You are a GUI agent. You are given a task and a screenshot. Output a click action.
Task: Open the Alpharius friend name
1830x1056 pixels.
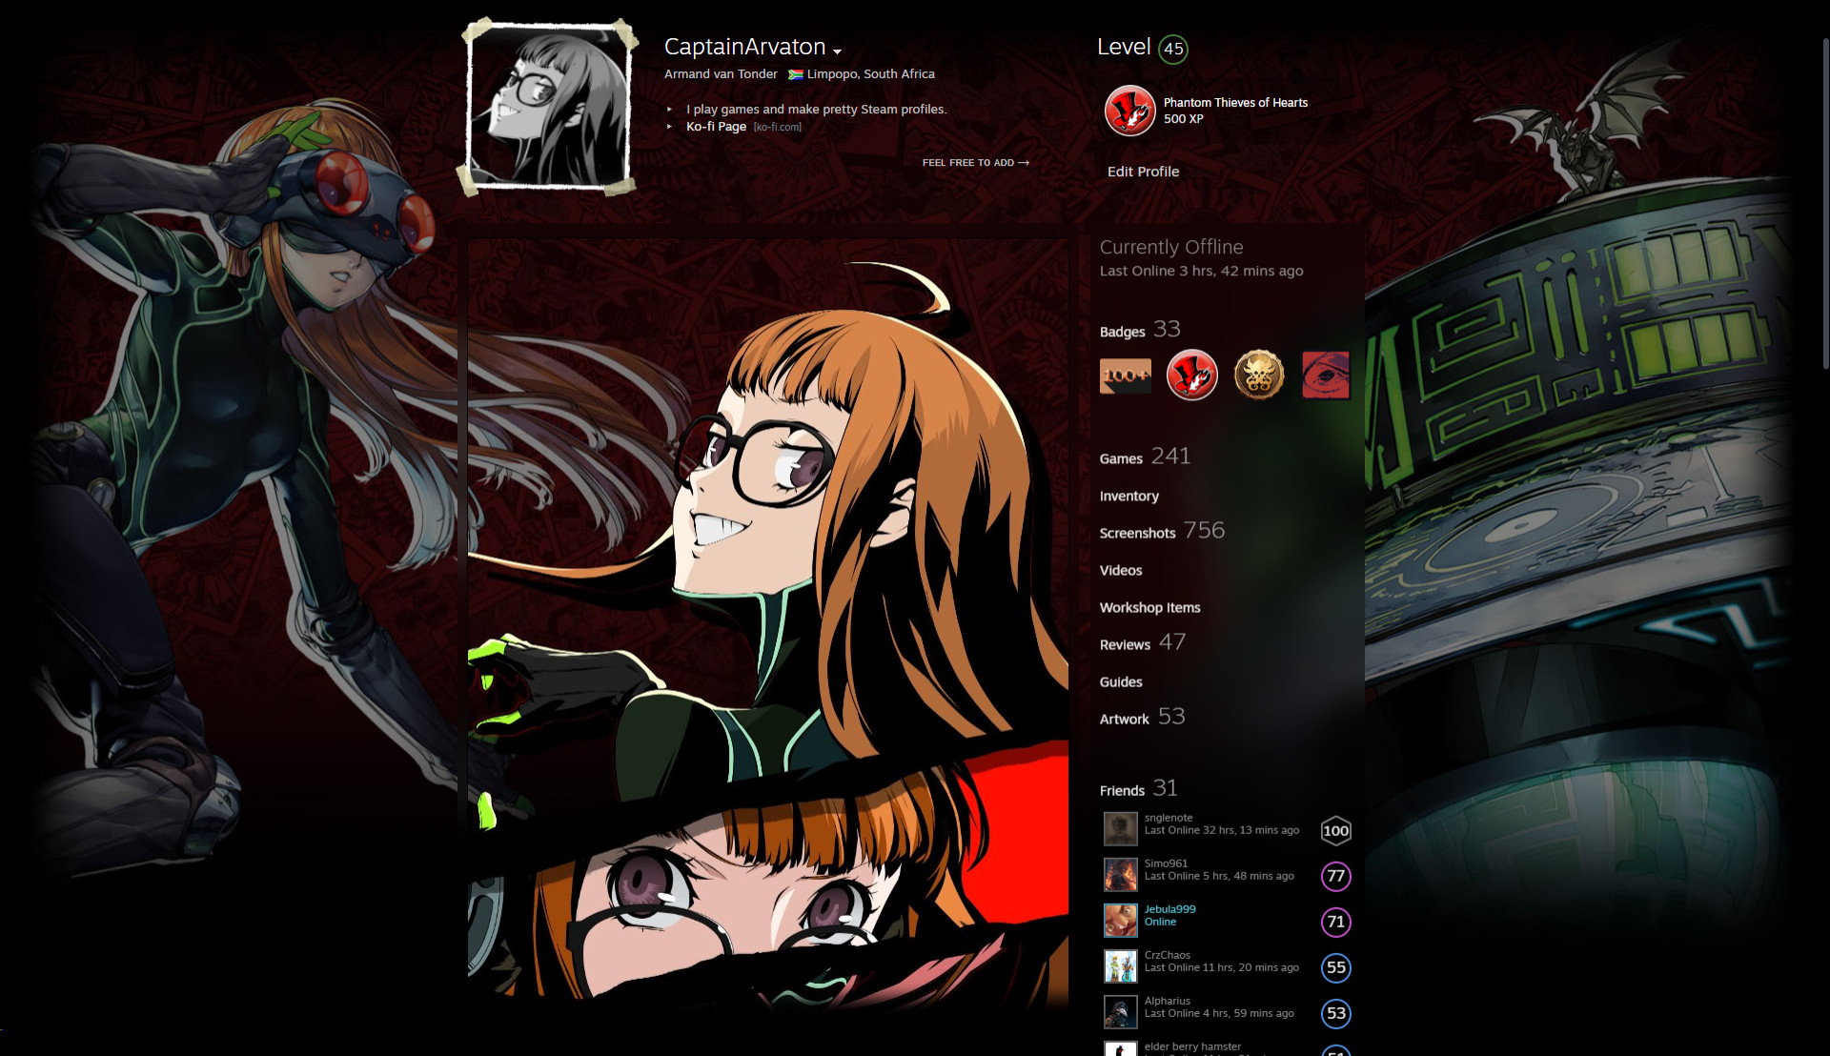coord(1168,1001)
